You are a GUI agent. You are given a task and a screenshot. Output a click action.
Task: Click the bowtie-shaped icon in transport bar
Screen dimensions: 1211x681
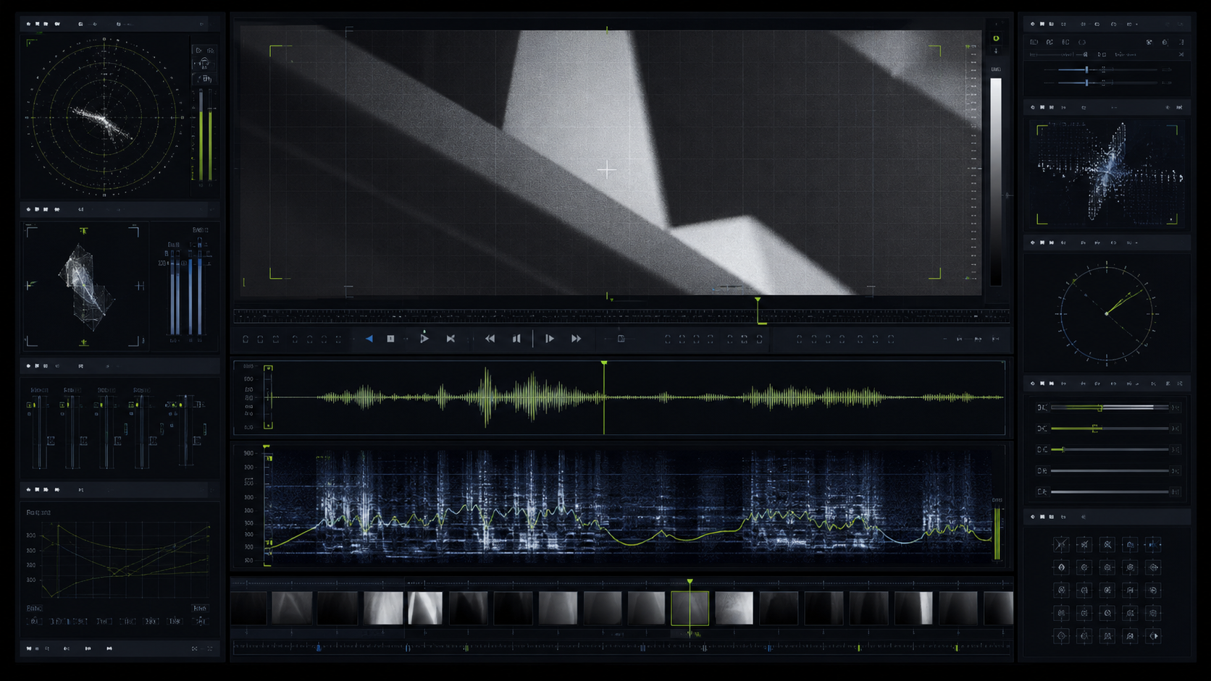tap(451, 339)
